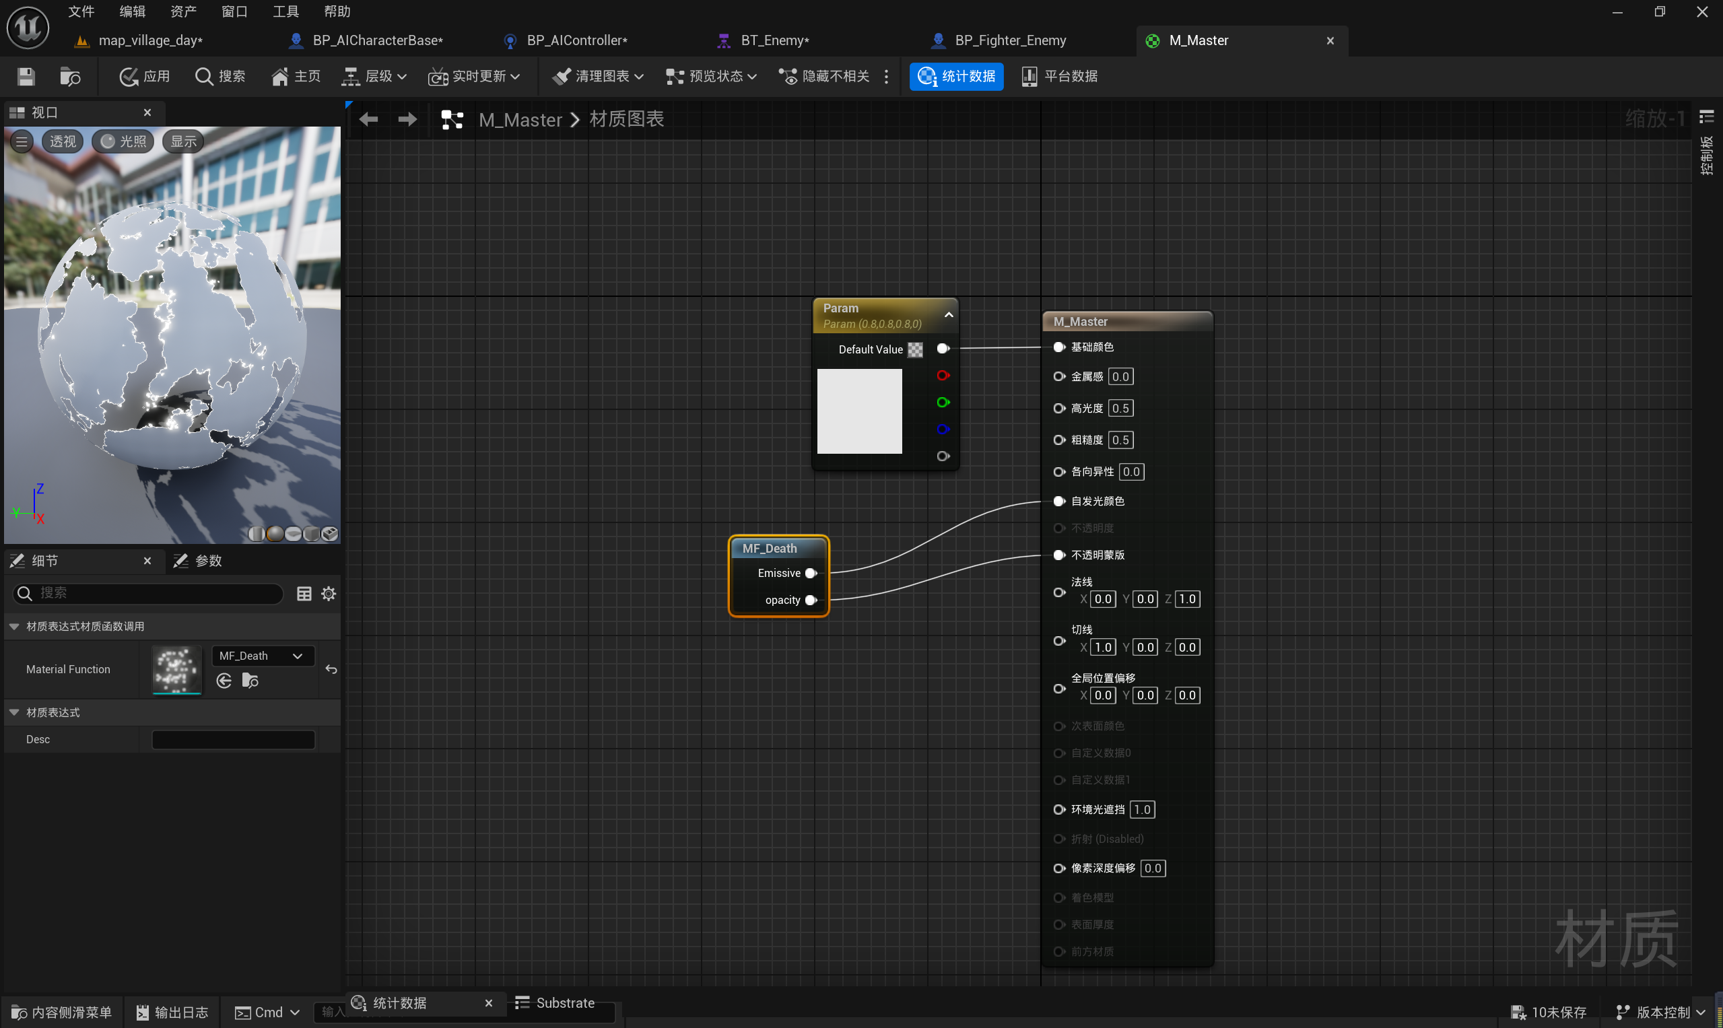Open Content Drawer (内容侧滑菜单)

point(62,1012)
